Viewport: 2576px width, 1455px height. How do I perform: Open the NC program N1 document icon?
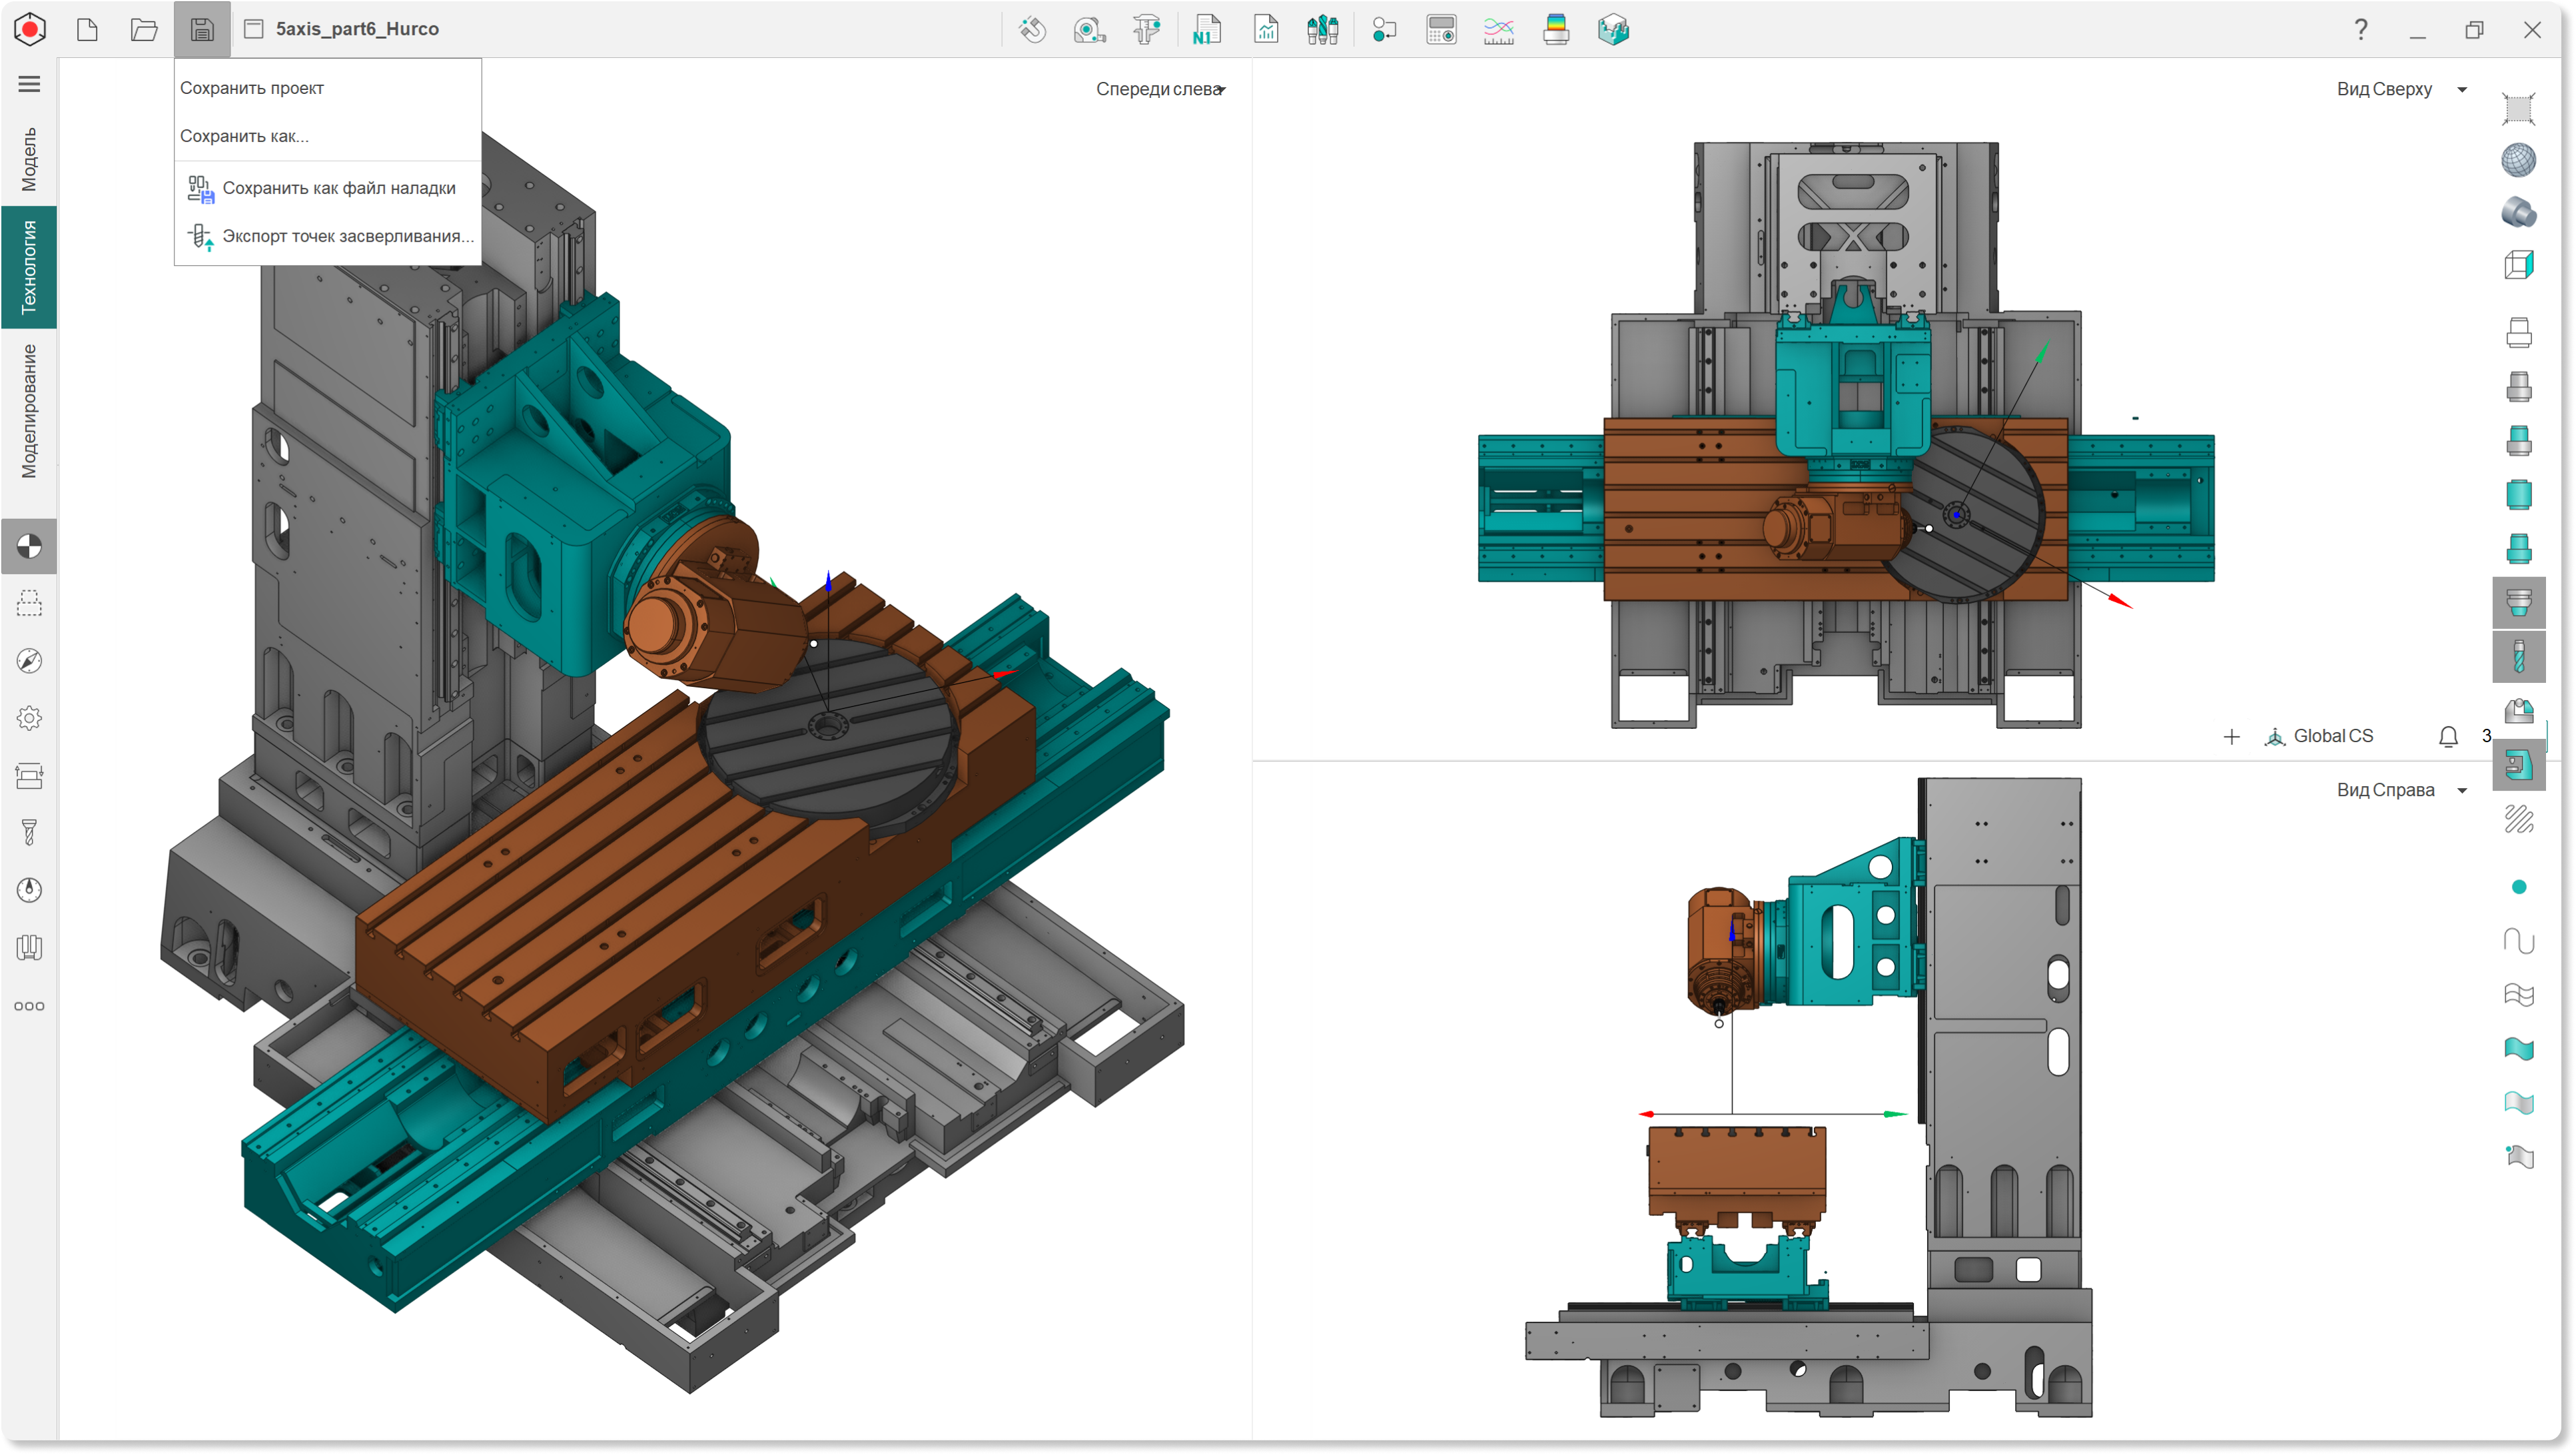1206,30
